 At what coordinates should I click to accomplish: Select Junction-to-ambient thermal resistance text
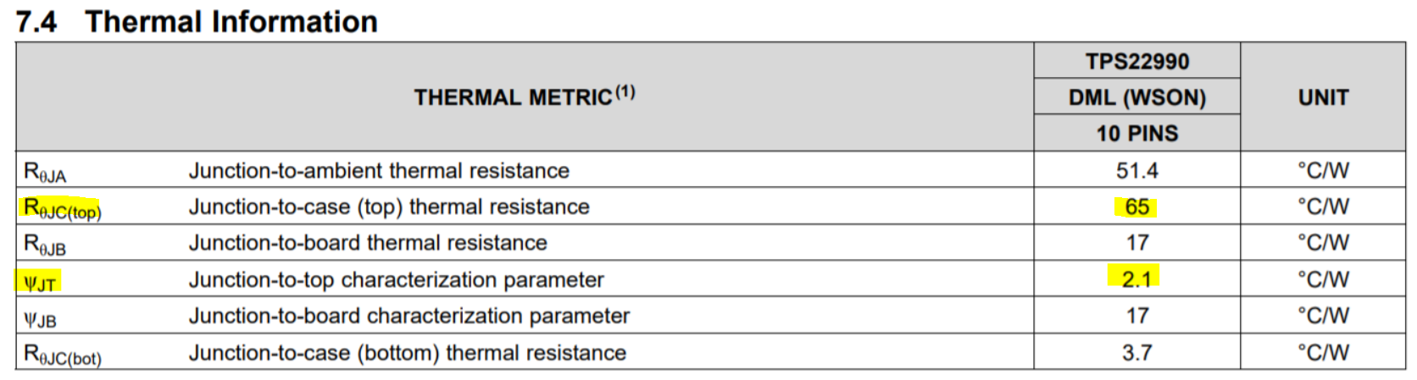click(x=379, y=170)
